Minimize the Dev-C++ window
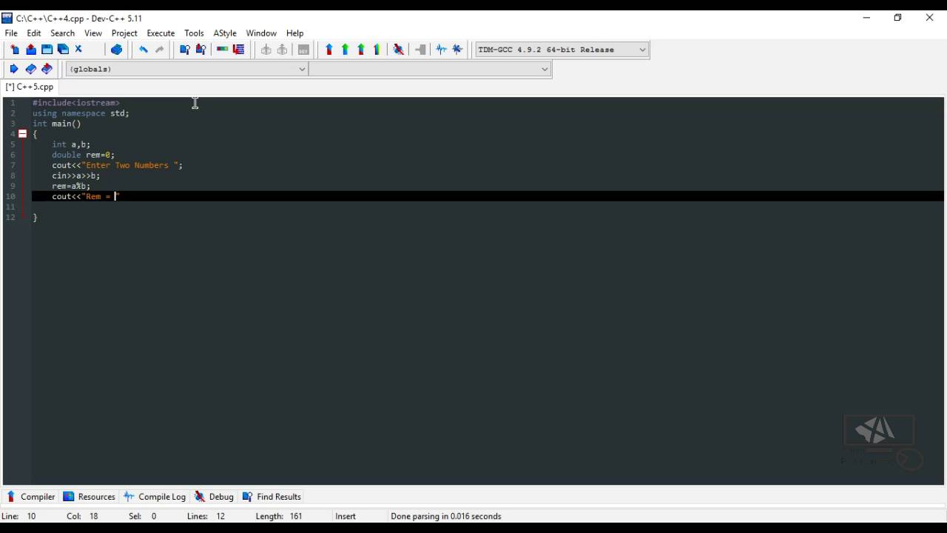Viewport: 947px width, 533px height. 866,18
